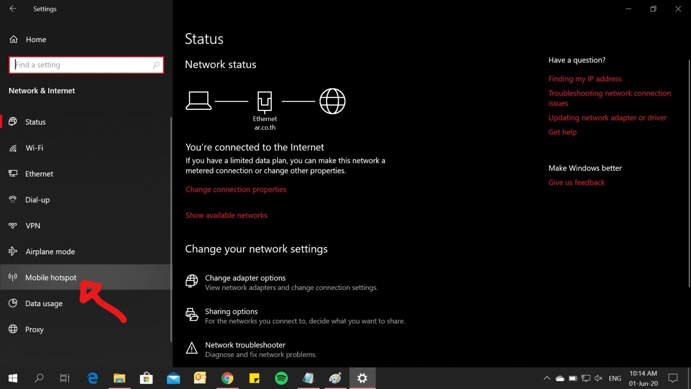Screen dimensions: 691x389
Task: Click Change connection properties
Action: point(236,189)
